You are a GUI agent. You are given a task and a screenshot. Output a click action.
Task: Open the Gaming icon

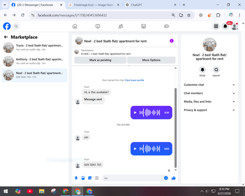click(167, 26)
